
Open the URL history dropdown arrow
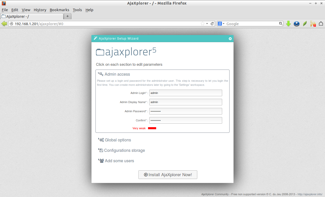207,24
